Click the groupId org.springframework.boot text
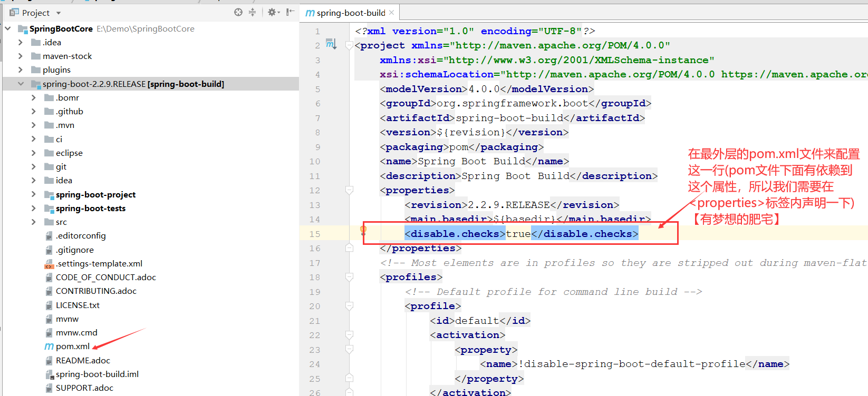The image size is (868, 396). pos(513,103)
